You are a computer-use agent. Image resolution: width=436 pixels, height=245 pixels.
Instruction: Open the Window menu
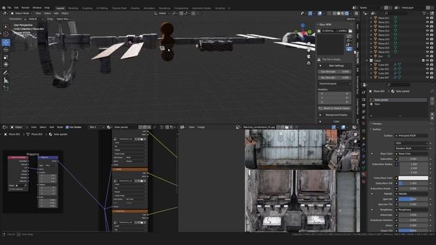pyautogui.click(x=37, y=7)
